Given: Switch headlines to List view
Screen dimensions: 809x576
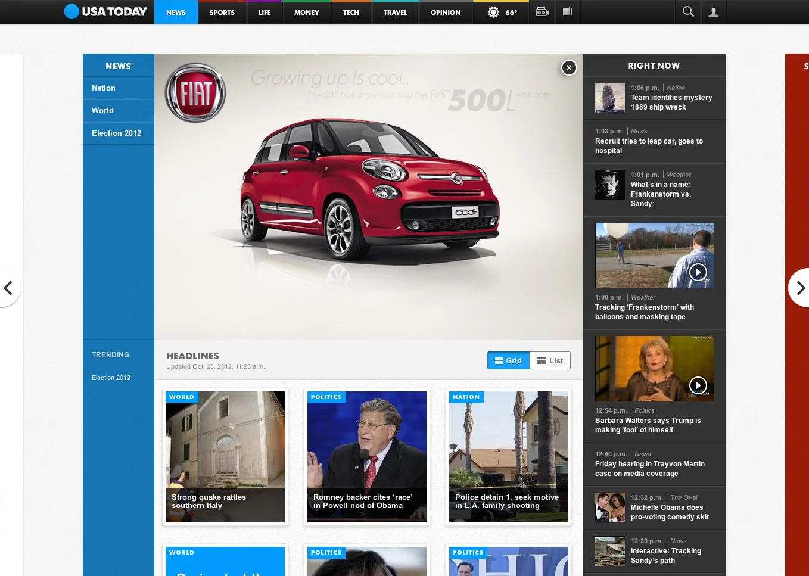Looking at the screenshot, I should tap(550, 360).
